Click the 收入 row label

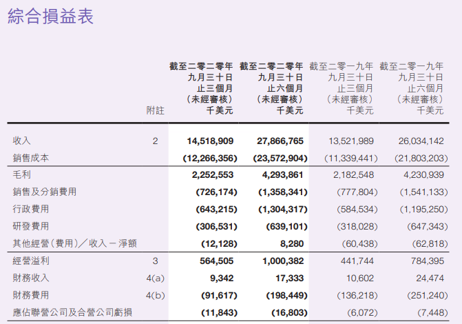pyautogui.click(x=21, y=141)
